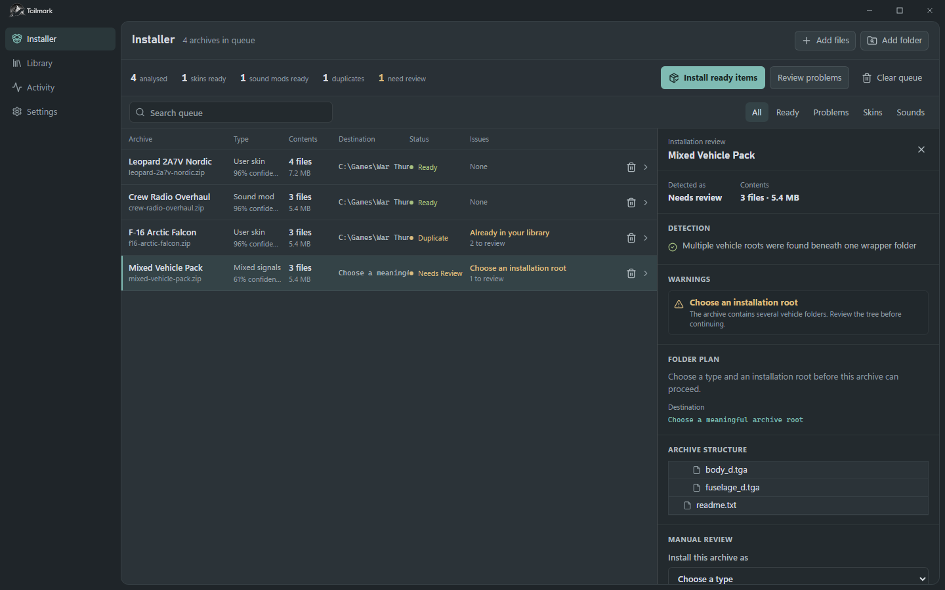This screenshot has height=590, width=945.
Task: Select fuselage_d.tga in archive structure
Action: [798, 487]
